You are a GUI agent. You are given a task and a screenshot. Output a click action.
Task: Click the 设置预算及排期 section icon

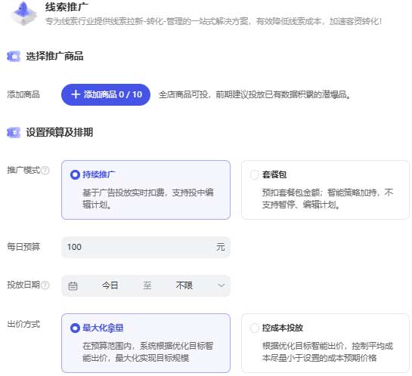[x=14, y=132]
